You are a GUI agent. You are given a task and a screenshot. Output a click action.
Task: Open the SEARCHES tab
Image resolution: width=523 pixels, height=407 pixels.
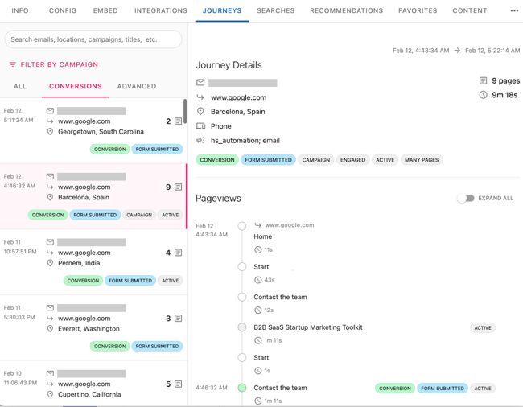[x=276, y=10]
